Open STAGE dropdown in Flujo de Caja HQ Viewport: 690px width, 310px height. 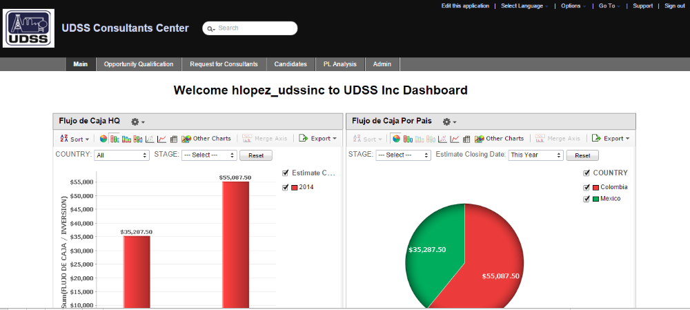pyautogui.click(x=209, y=155)
